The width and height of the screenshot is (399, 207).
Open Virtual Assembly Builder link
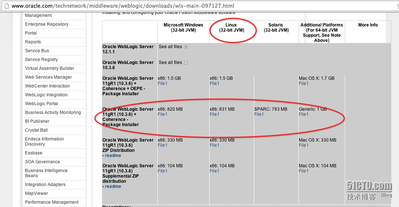49,68
